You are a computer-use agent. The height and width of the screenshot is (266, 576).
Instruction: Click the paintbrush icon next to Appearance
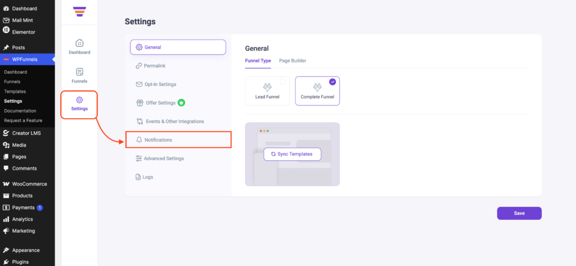(x=6, y=250)
